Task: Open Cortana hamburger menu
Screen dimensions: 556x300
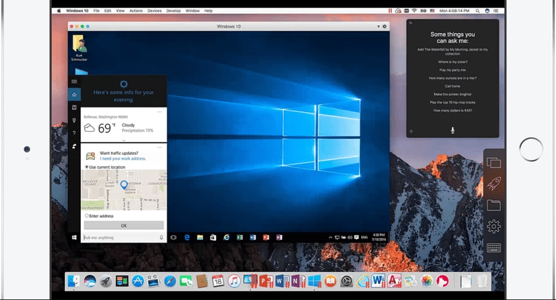Action: [x=74, y=81]
